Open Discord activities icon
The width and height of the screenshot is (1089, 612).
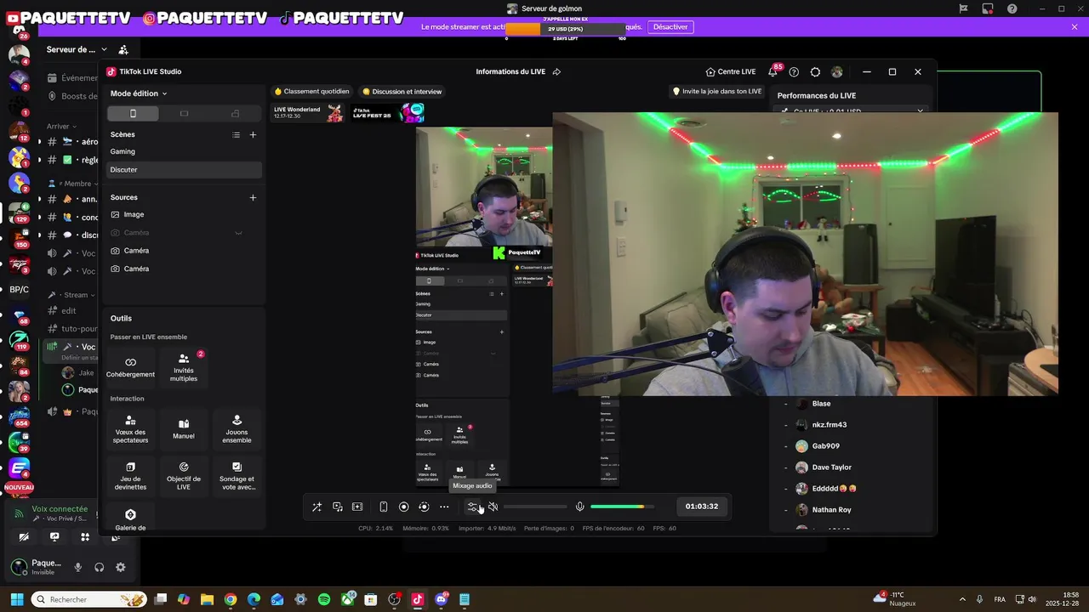[x=85, y=537]
